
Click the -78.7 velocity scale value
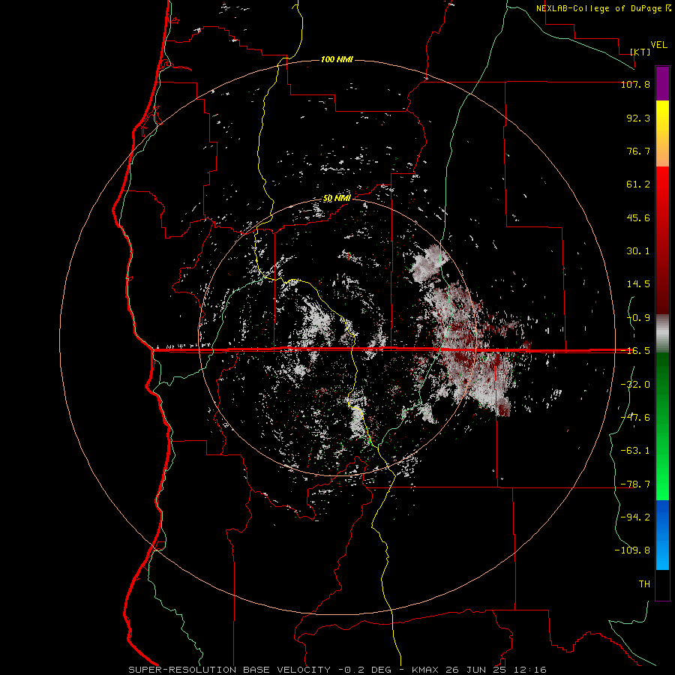635,484
